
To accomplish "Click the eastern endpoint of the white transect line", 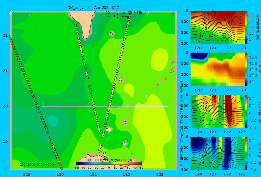I will tap(167, 106).
